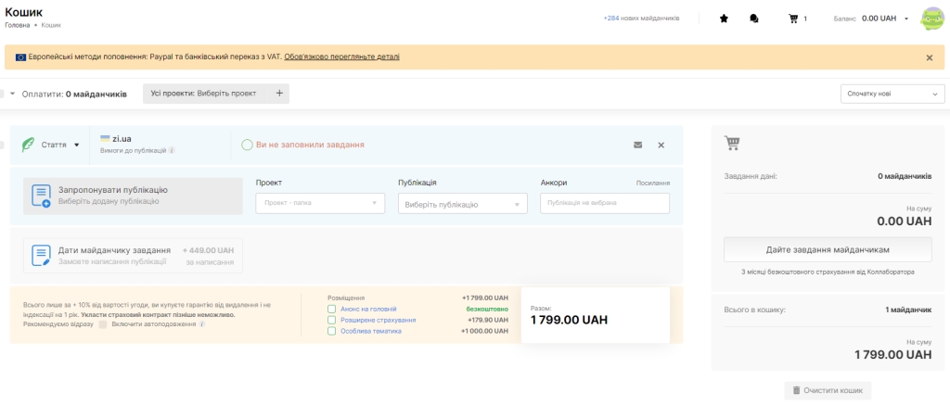Expand the Проект - папка dropdown

click(x=320, y=203)
